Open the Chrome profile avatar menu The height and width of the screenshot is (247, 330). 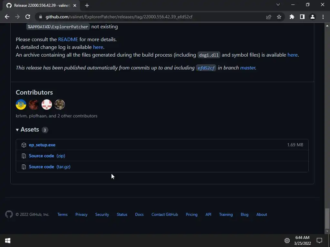313,17
